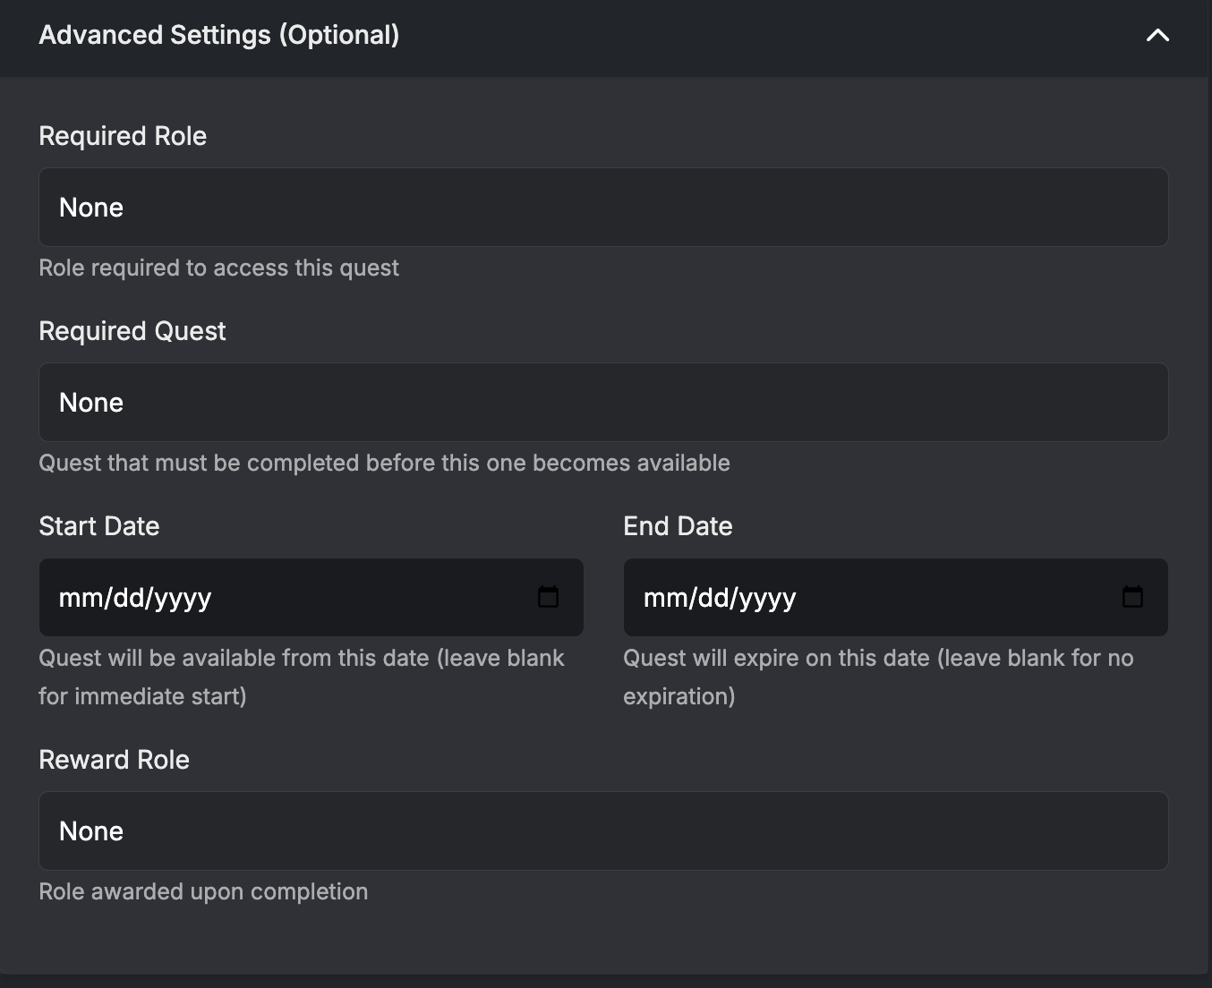The height and width of the screenshot is (988, 1212).
Task: Open the End Date calendar picker icon
Action: 1132,597
